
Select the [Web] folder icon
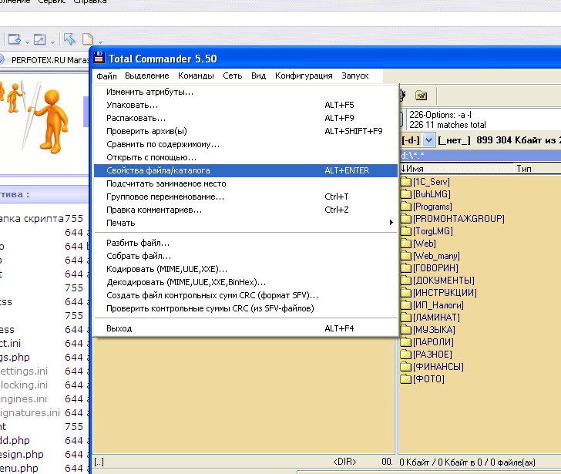(405, 244)
